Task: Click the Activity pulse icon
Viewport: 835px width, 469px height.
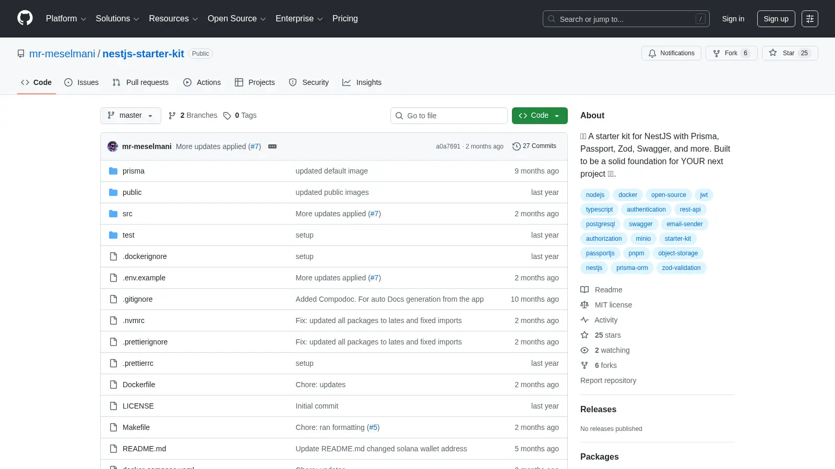Action: pos(584,320)
